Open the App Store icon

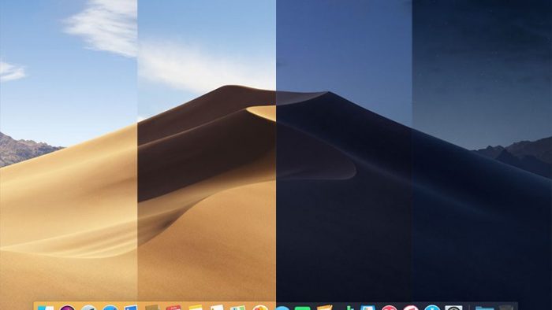click(432, 308)
